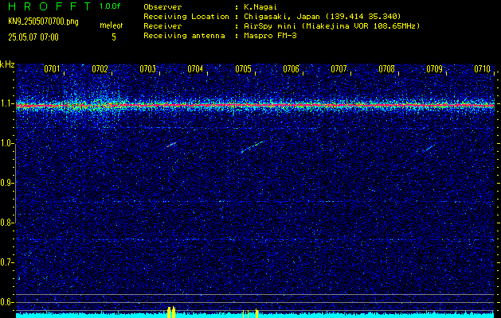This screenshot has width=501, height=318.
Task: Click the 0.7 frequency axis label
Action: coord(6,262)
